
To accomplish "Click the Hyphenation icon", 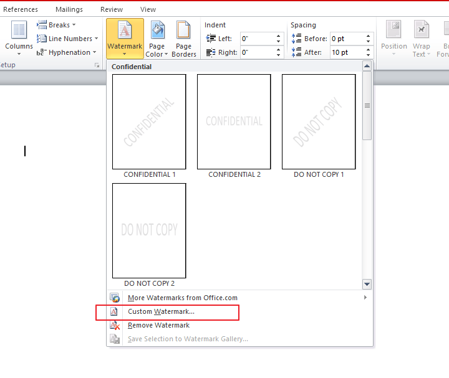I will 42,52.
